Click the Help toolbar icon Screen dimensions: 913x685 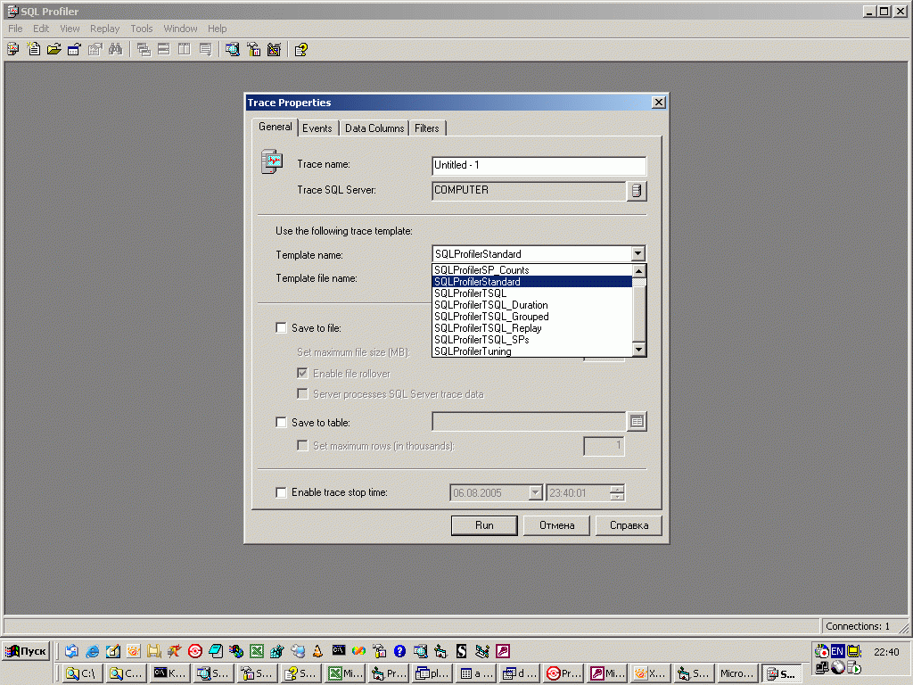click(301, 50)
